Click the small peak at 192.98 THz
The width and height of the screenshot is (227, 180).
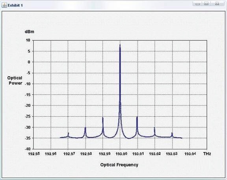[85, 132]
